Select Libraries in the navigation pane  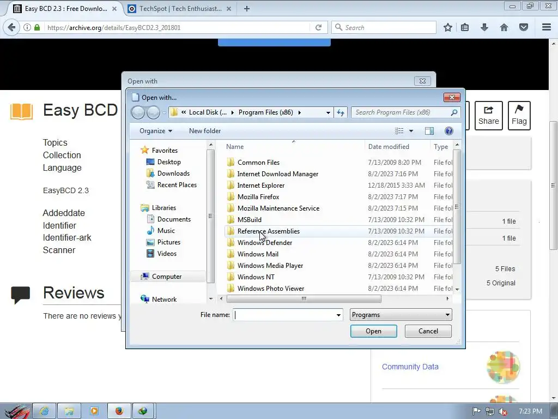click(x=163, y=208)
